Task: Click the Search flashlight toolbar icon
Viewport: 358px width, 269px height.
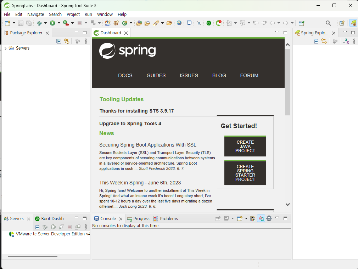Action: [156, 23]
